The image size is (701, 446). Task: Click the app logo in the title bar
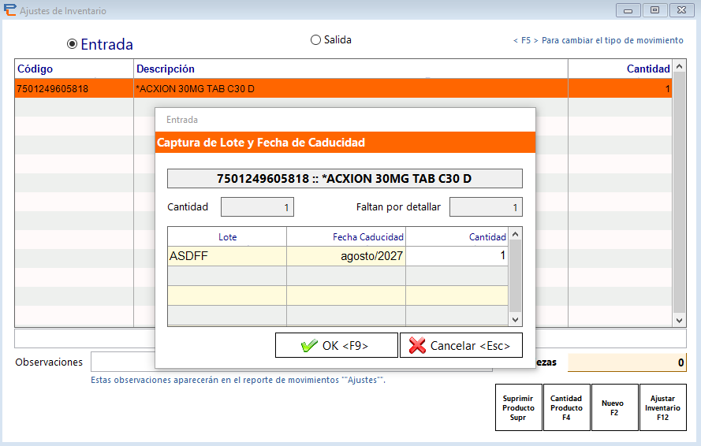point(9,9)
